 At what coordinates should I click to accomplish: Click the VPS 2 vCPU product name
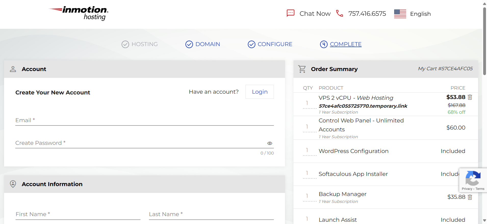click(356, 98)
